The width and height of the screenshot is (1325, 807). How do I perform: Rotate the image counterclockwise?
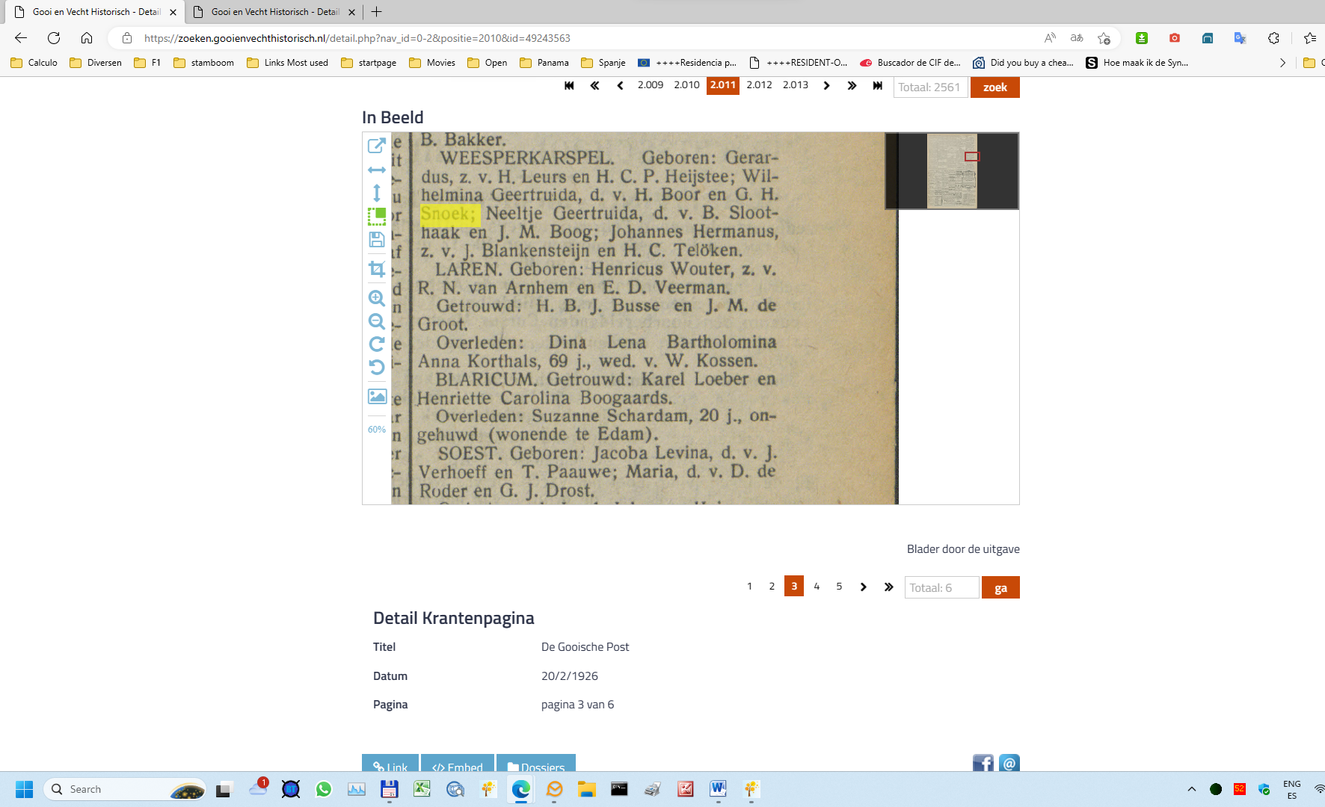(377, 367)
